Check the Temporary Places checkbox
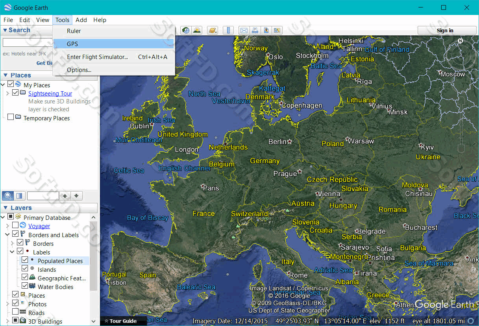The image size is (479, 326). (x=11, y=117)
